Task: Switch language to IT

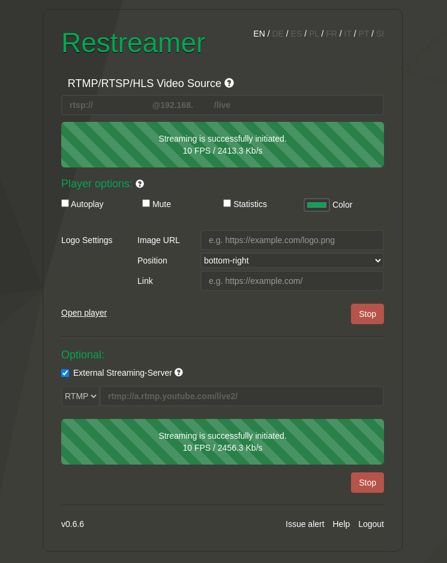Action: [347, 34]
